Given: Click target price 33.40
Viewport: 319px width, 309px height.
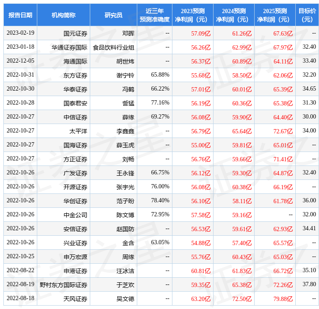Looking at the screenshot, I should 309,61.
